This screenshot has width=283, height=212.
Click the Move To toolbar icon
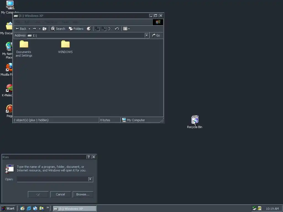pos(98,29)
